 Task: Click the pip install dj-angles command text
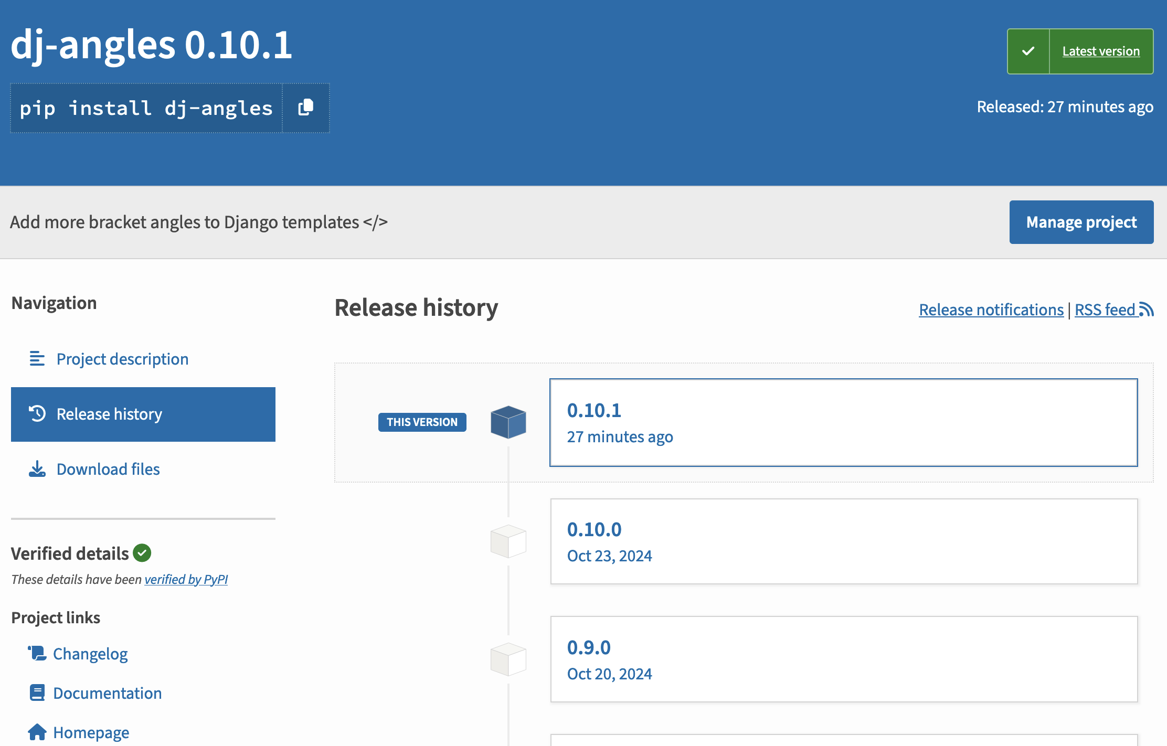pos(146,108)
